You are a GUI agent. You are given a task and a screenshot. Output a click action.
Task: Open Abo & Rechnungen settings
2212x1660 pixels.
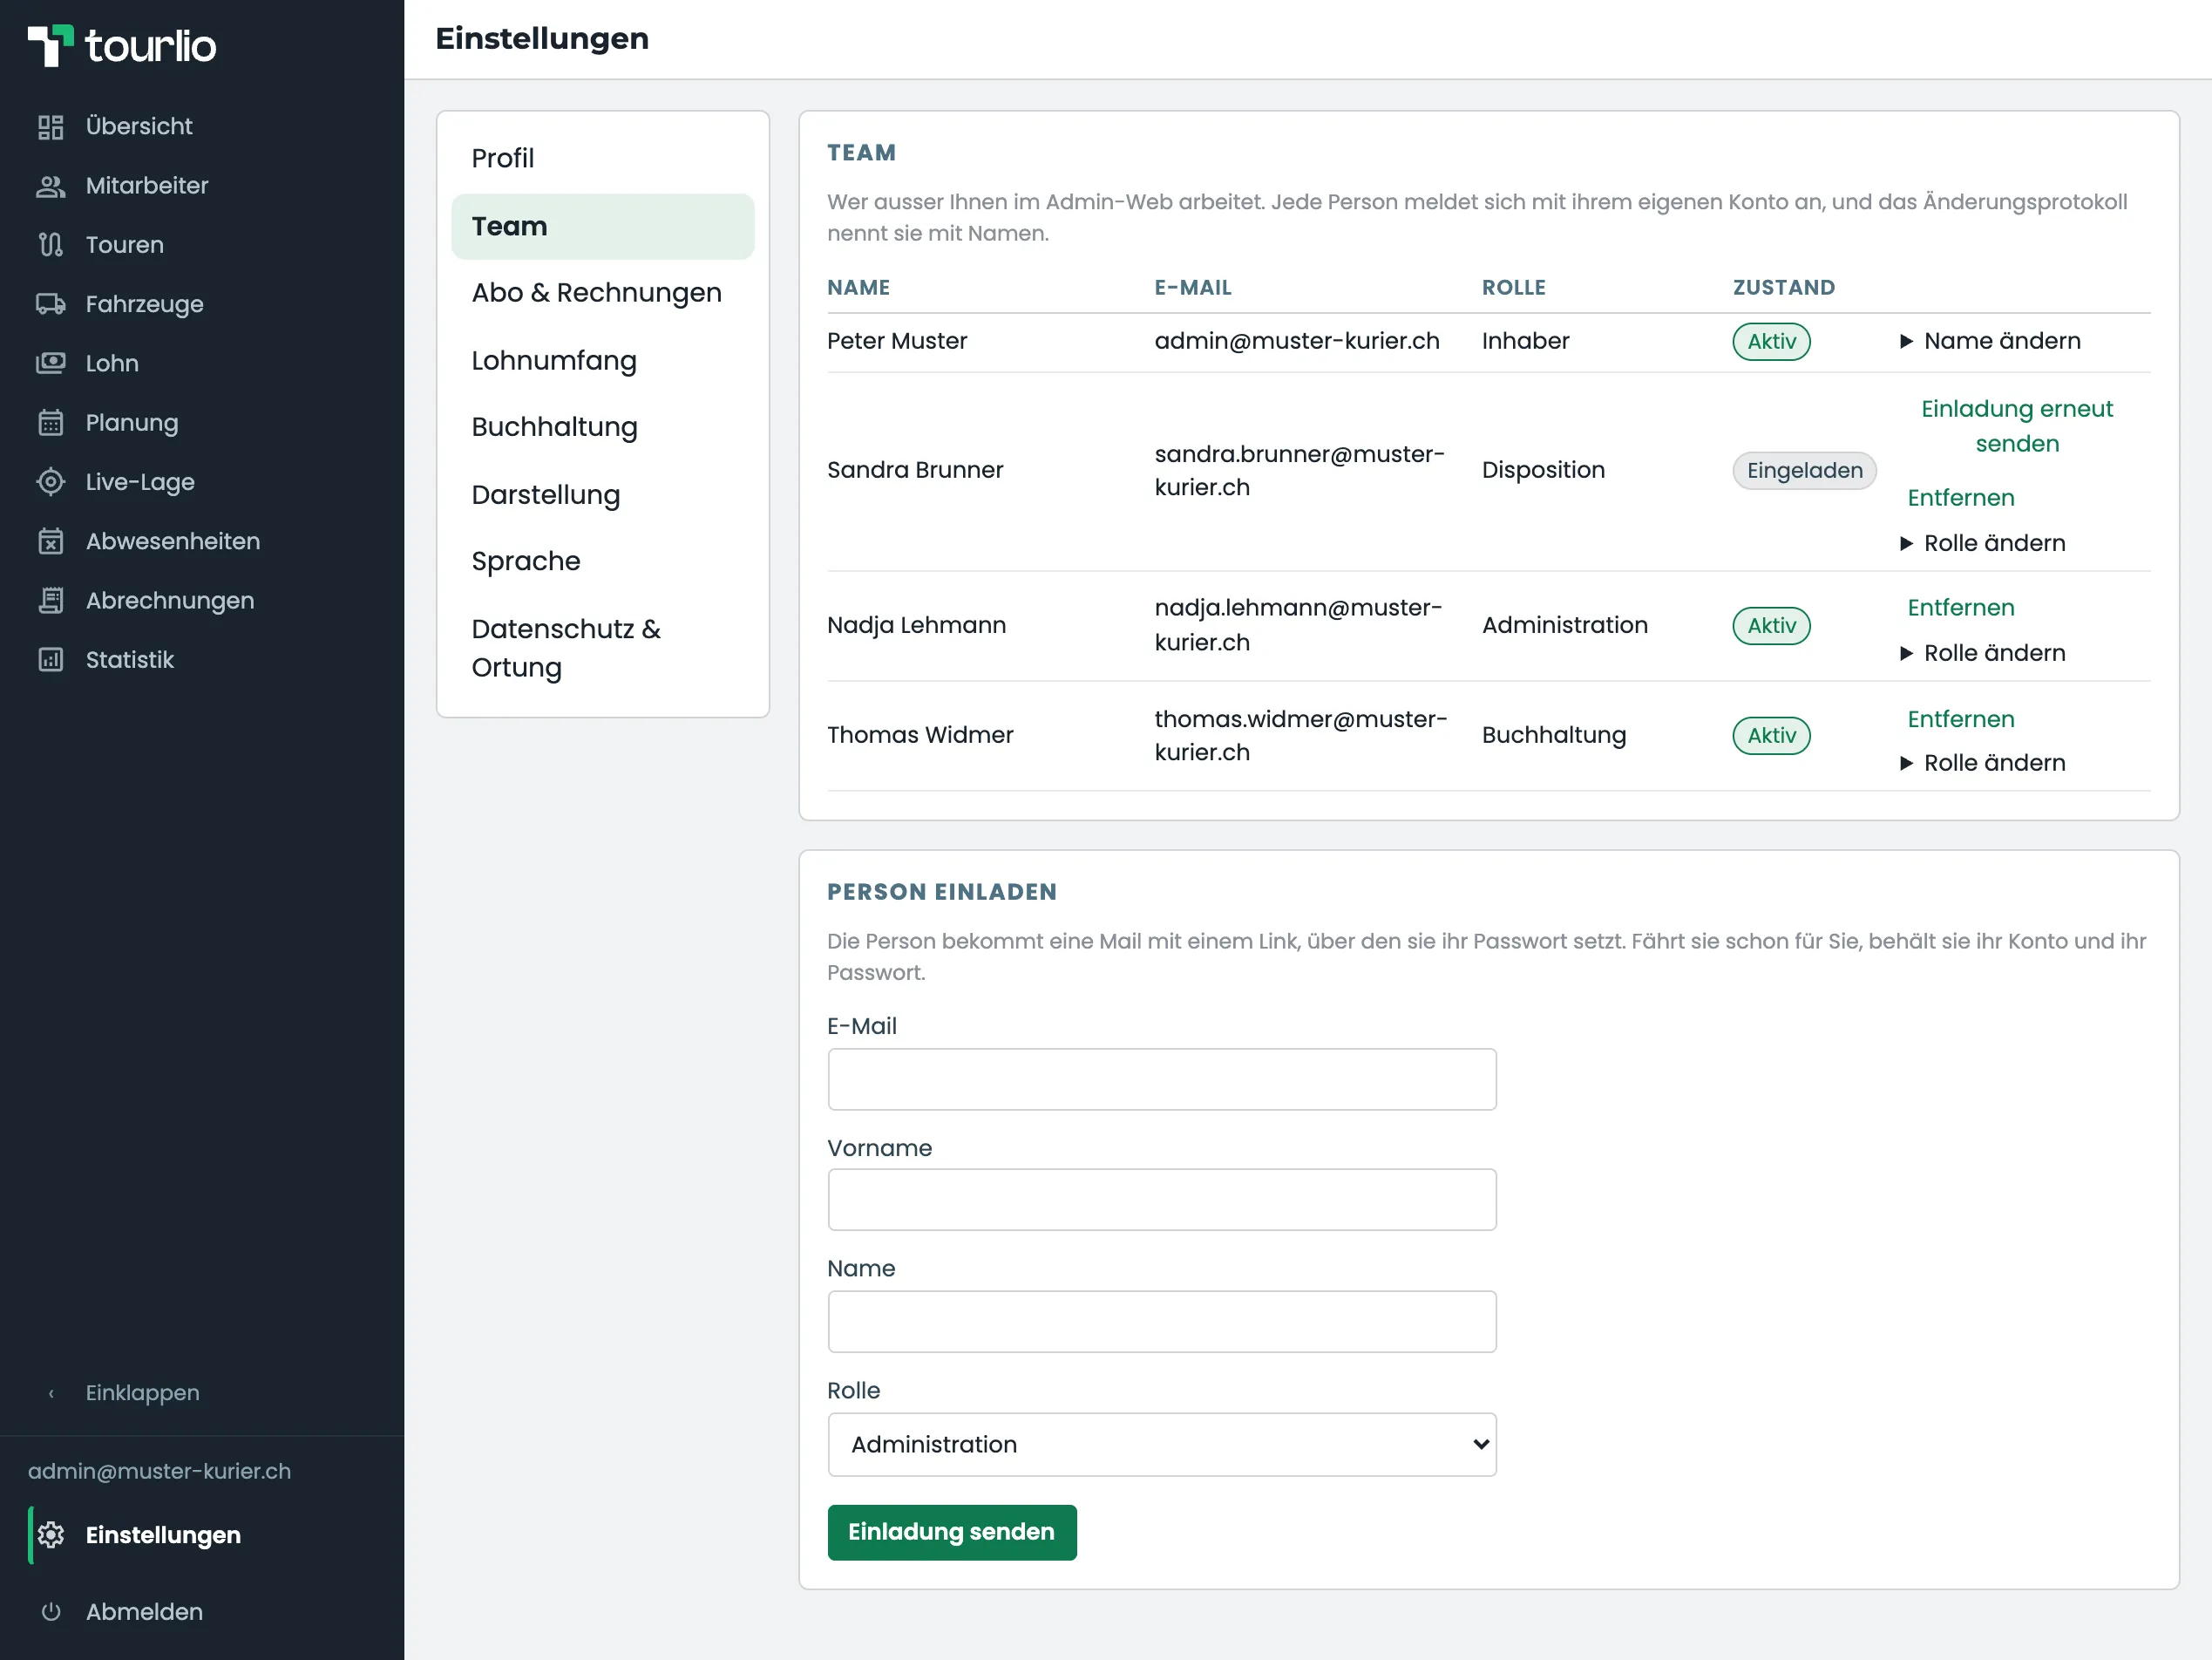[x=603, y=293]
